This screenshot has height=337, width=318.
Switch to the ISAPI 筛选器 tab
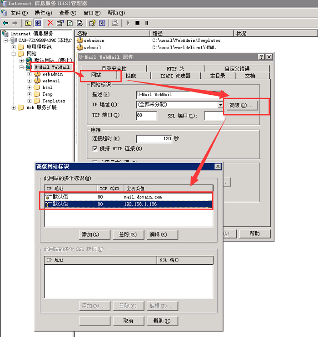[175, 76]
